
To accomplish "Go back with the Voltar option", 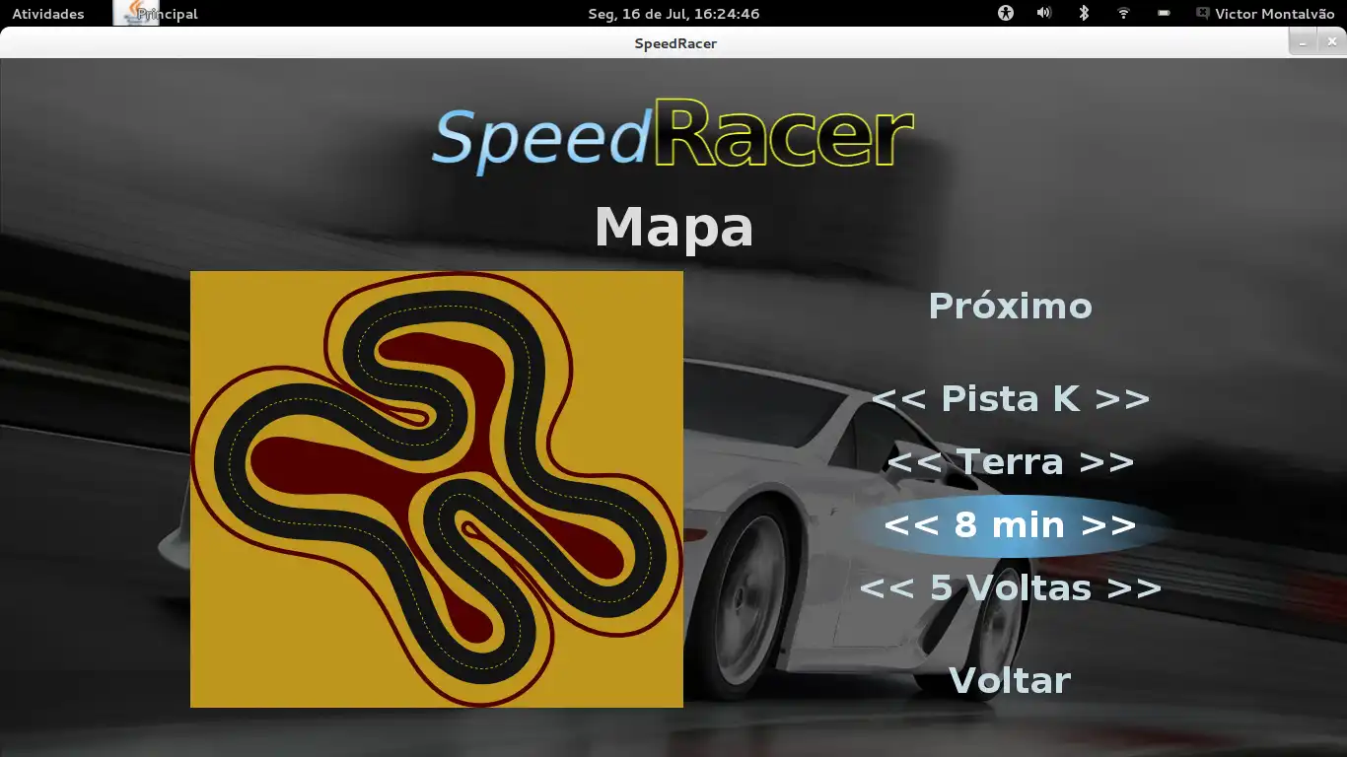I will coord(1010,679).
